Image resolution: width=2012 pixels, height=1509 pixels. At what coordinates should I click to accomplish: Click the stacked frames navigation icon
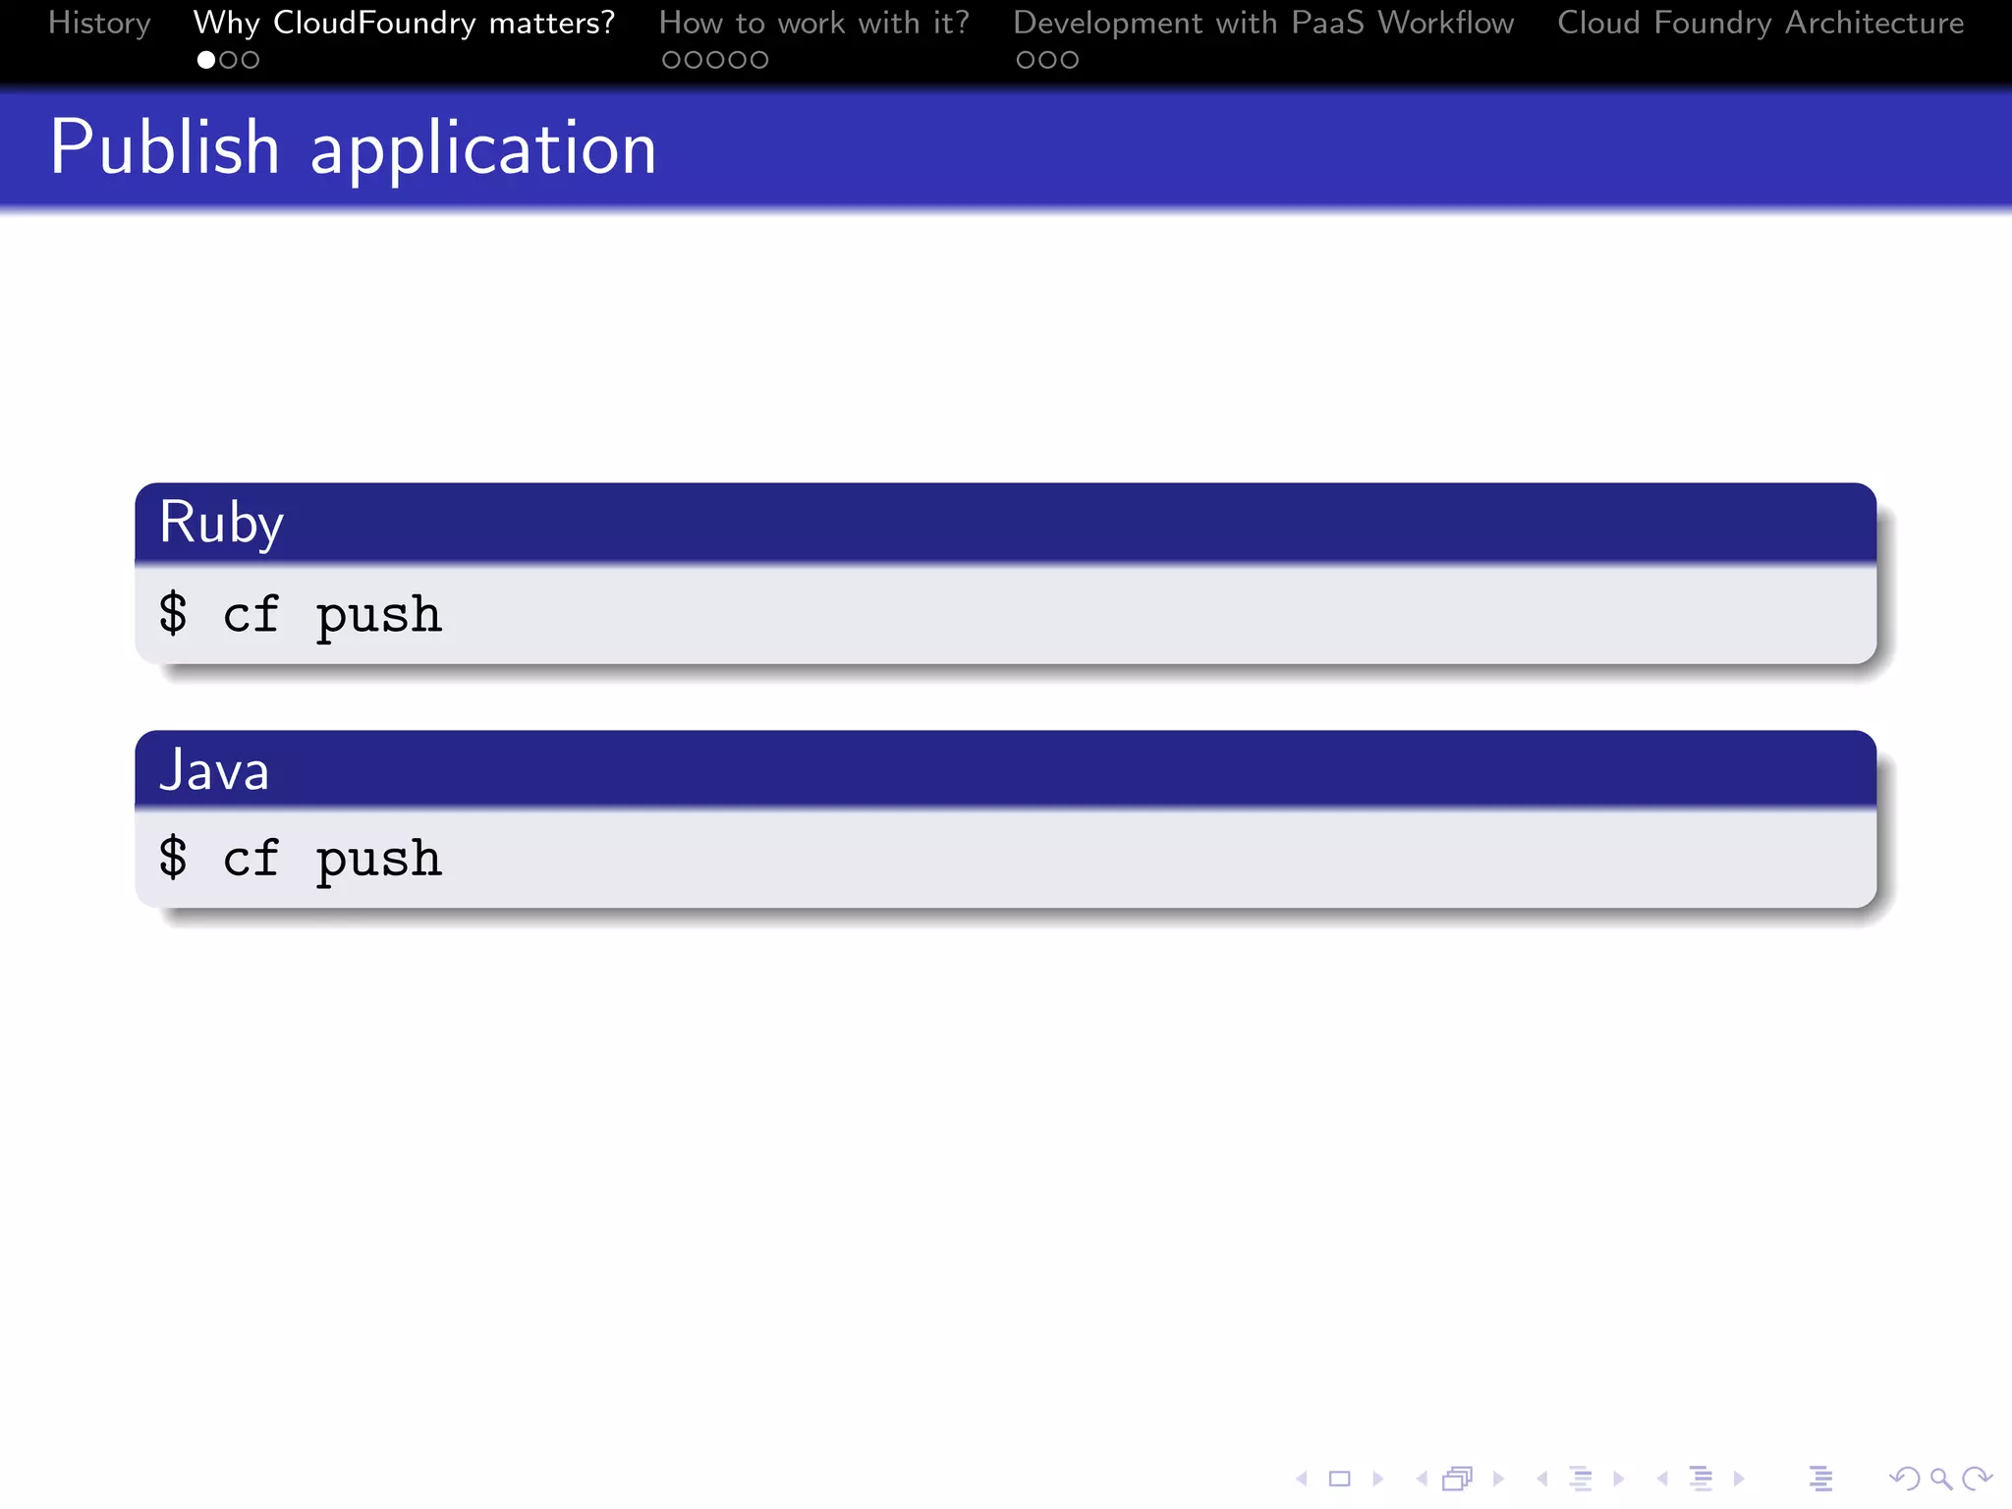pyautogui.click(x=1458, y=1479)
